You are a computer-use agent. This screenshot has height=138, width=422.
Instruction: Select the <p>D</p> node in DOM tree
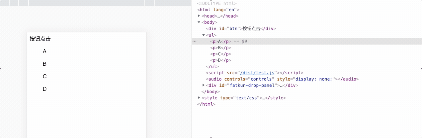pyautogui.click(x=220, y=60)
